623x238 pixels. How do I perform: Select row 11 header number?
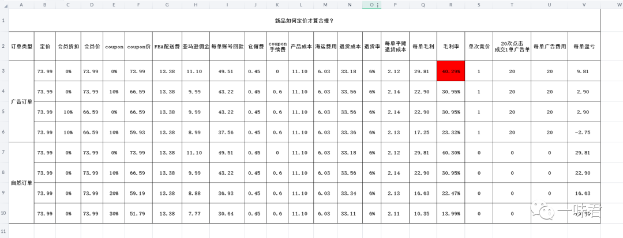coord(4,231)
